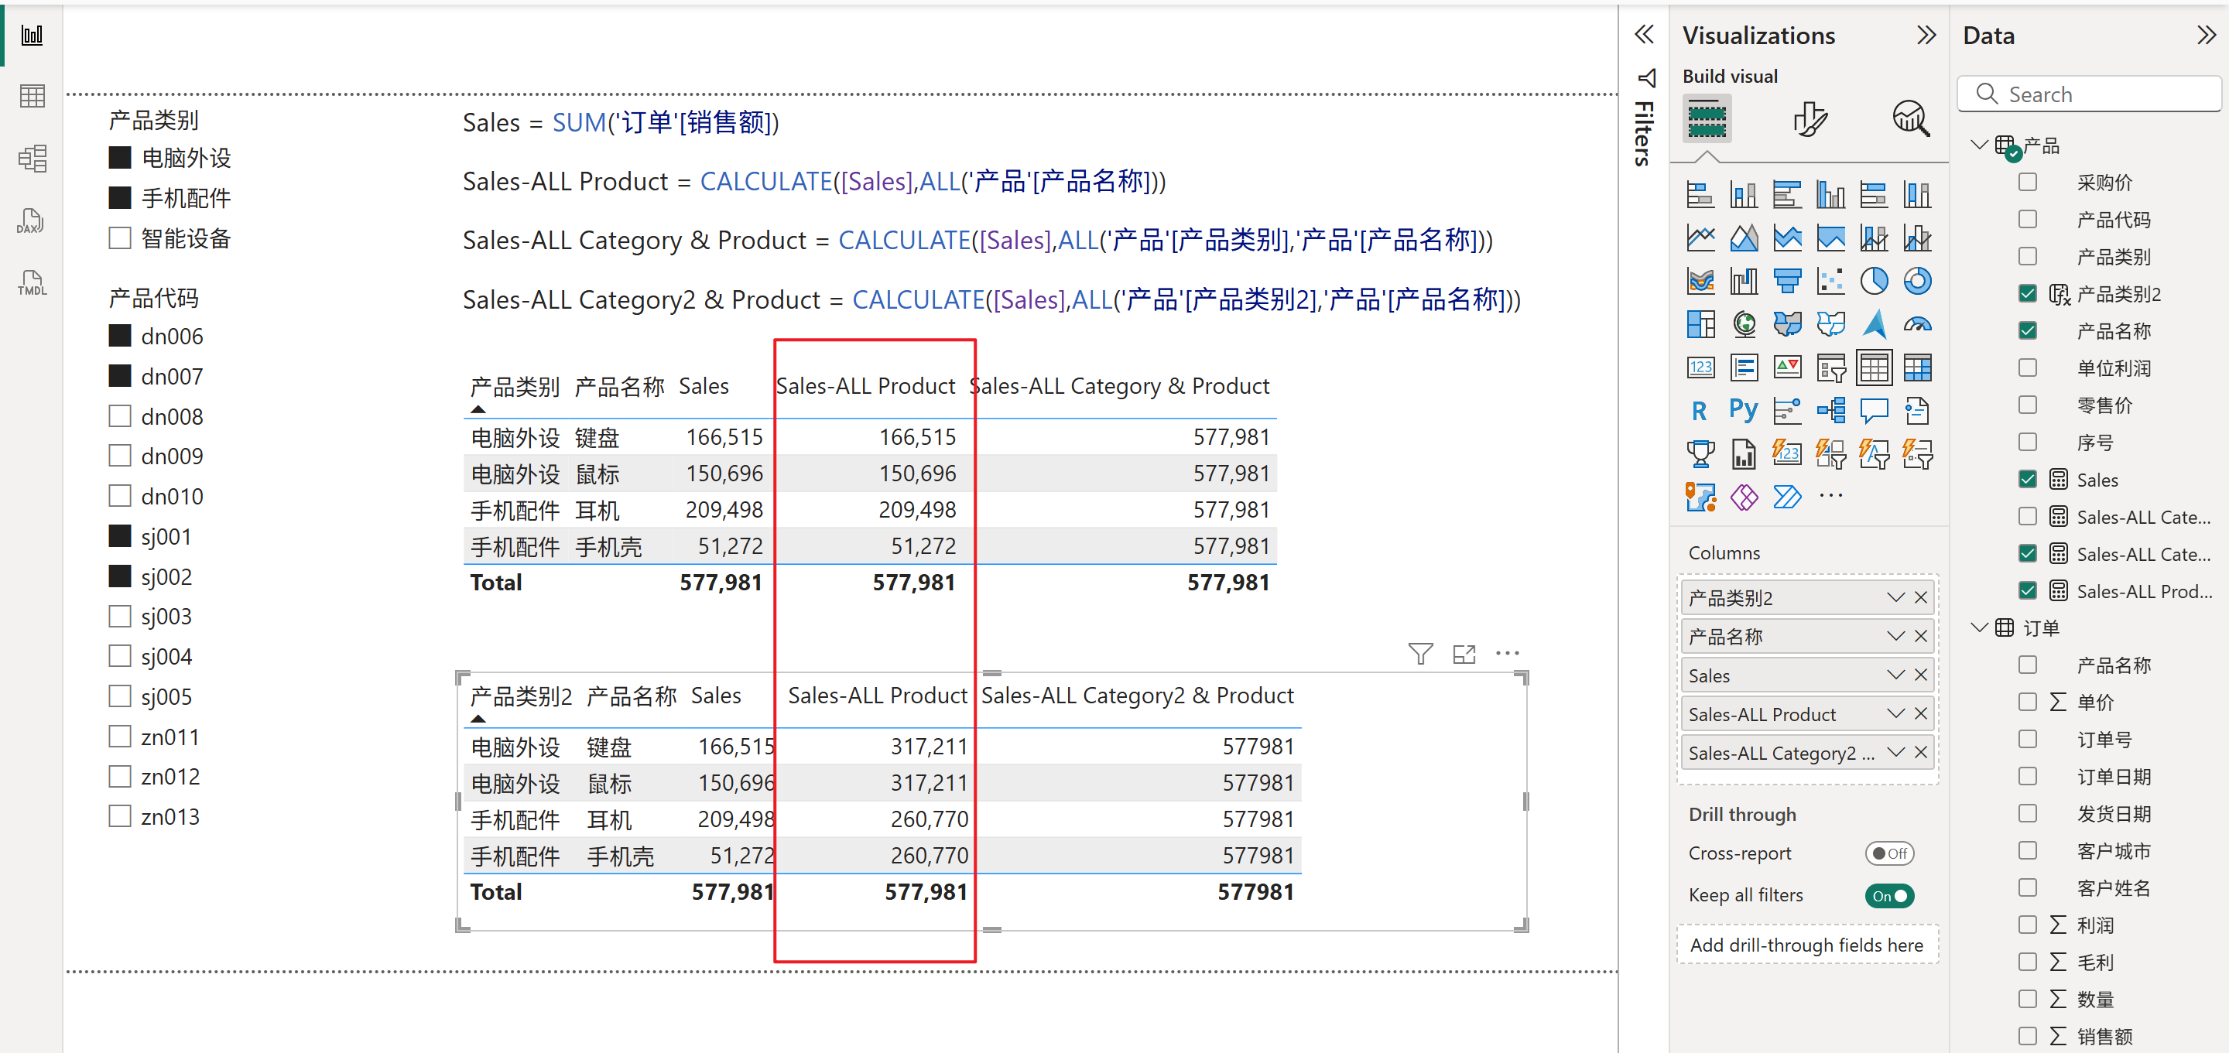Check sj003 in 产品代码 slicer
This screenshot has height=1053, width=2229.
(x=119, y=616)
